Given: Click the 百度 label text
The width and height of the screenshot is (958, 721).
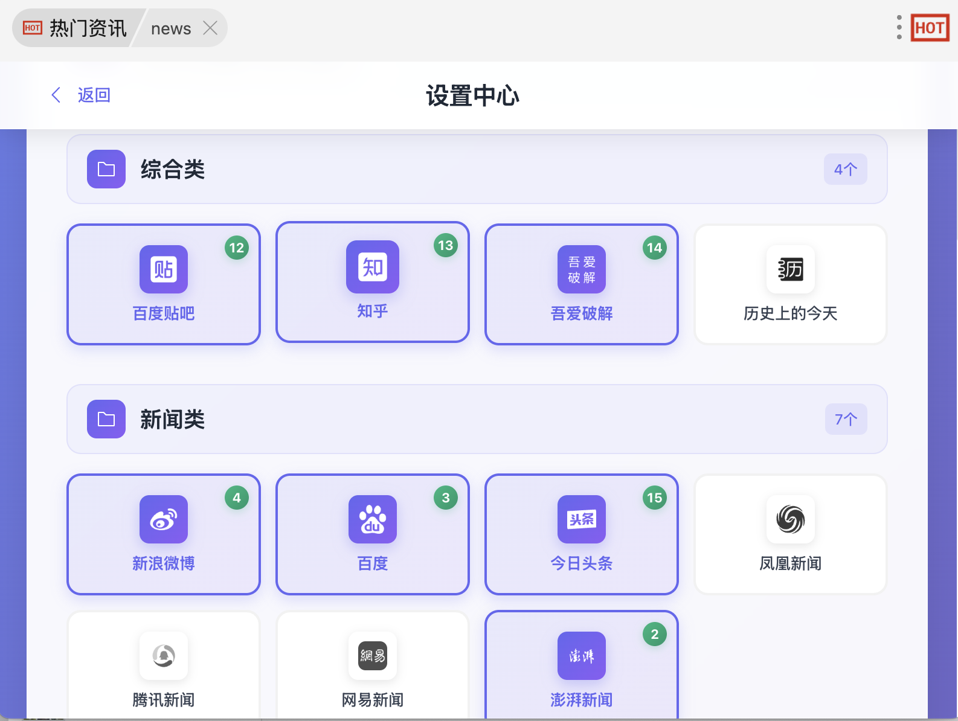Looking at the screenshot, I should [x=373, y=563].
